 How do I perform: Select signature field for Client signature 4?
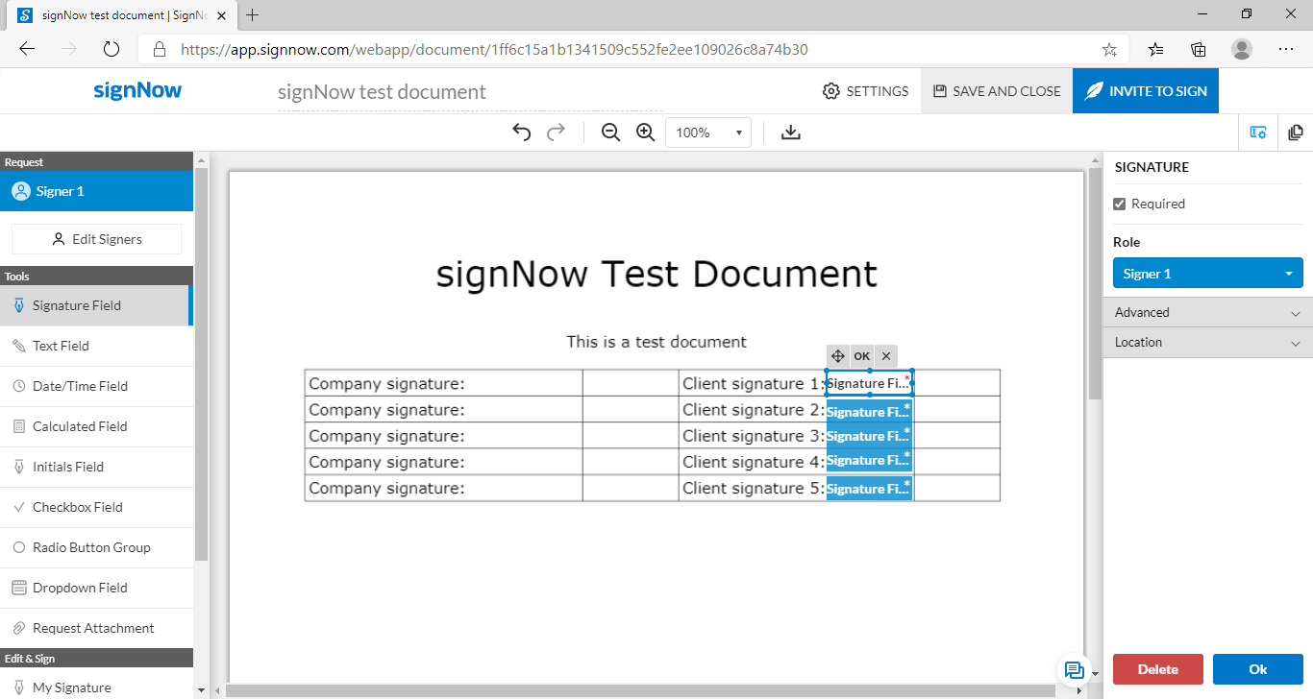(x=869, y=460)
